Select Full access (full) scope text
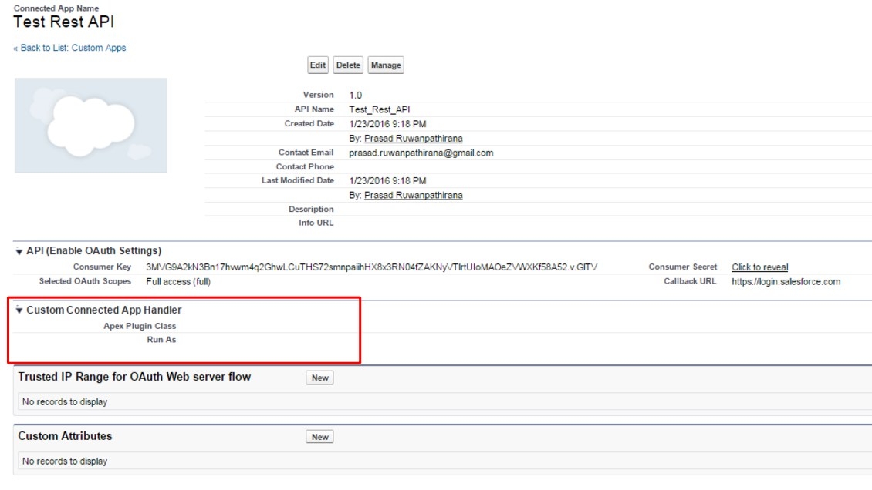872x490 pixels. pyautogui.click(x=178, y=281)
